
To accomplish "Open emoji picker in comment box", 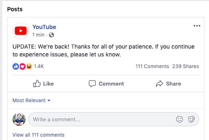I will 180,119.
